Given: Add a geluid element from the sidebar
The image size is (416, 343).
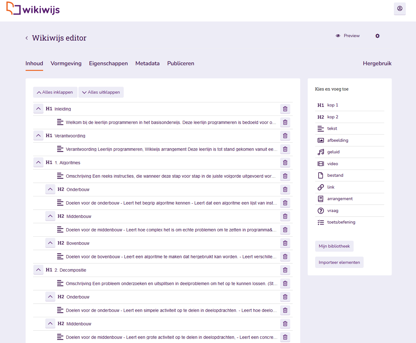Looking at the screenshot, I should click(x=333, y=152).
